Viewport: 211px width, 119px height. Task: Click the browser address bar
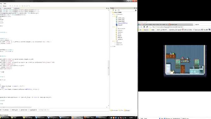(180, 27)
